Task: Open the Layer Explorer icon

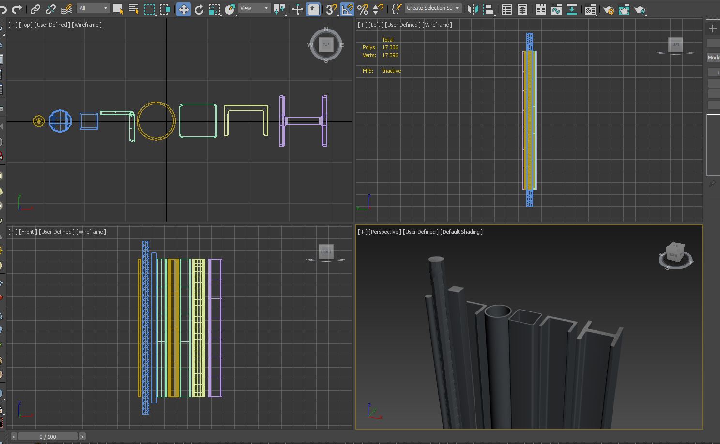Action: tap(522, 9)
